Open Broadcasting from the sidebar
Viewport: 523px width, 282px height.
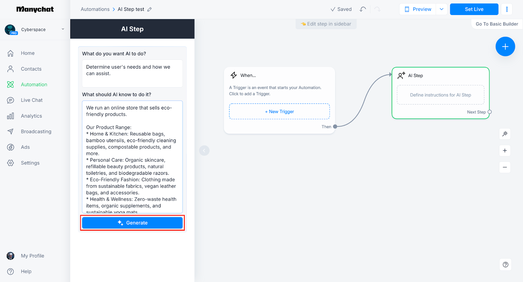(x=36, y=132)
